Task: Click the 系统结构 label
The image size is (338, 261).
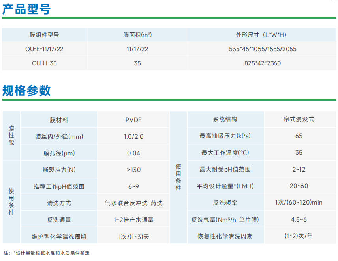Action: point(225,119)
